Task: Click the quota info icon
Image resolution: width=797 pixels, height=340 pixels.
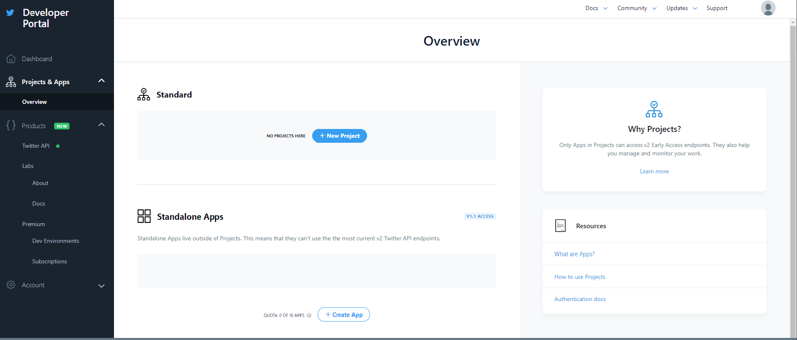Action: (x=309, y=315)
